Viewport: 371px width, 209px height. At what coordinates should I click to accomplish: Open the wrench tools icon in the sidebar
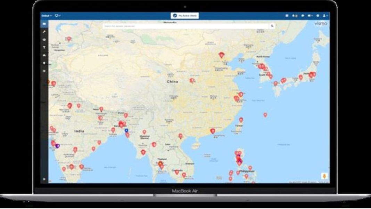[44, 31]
